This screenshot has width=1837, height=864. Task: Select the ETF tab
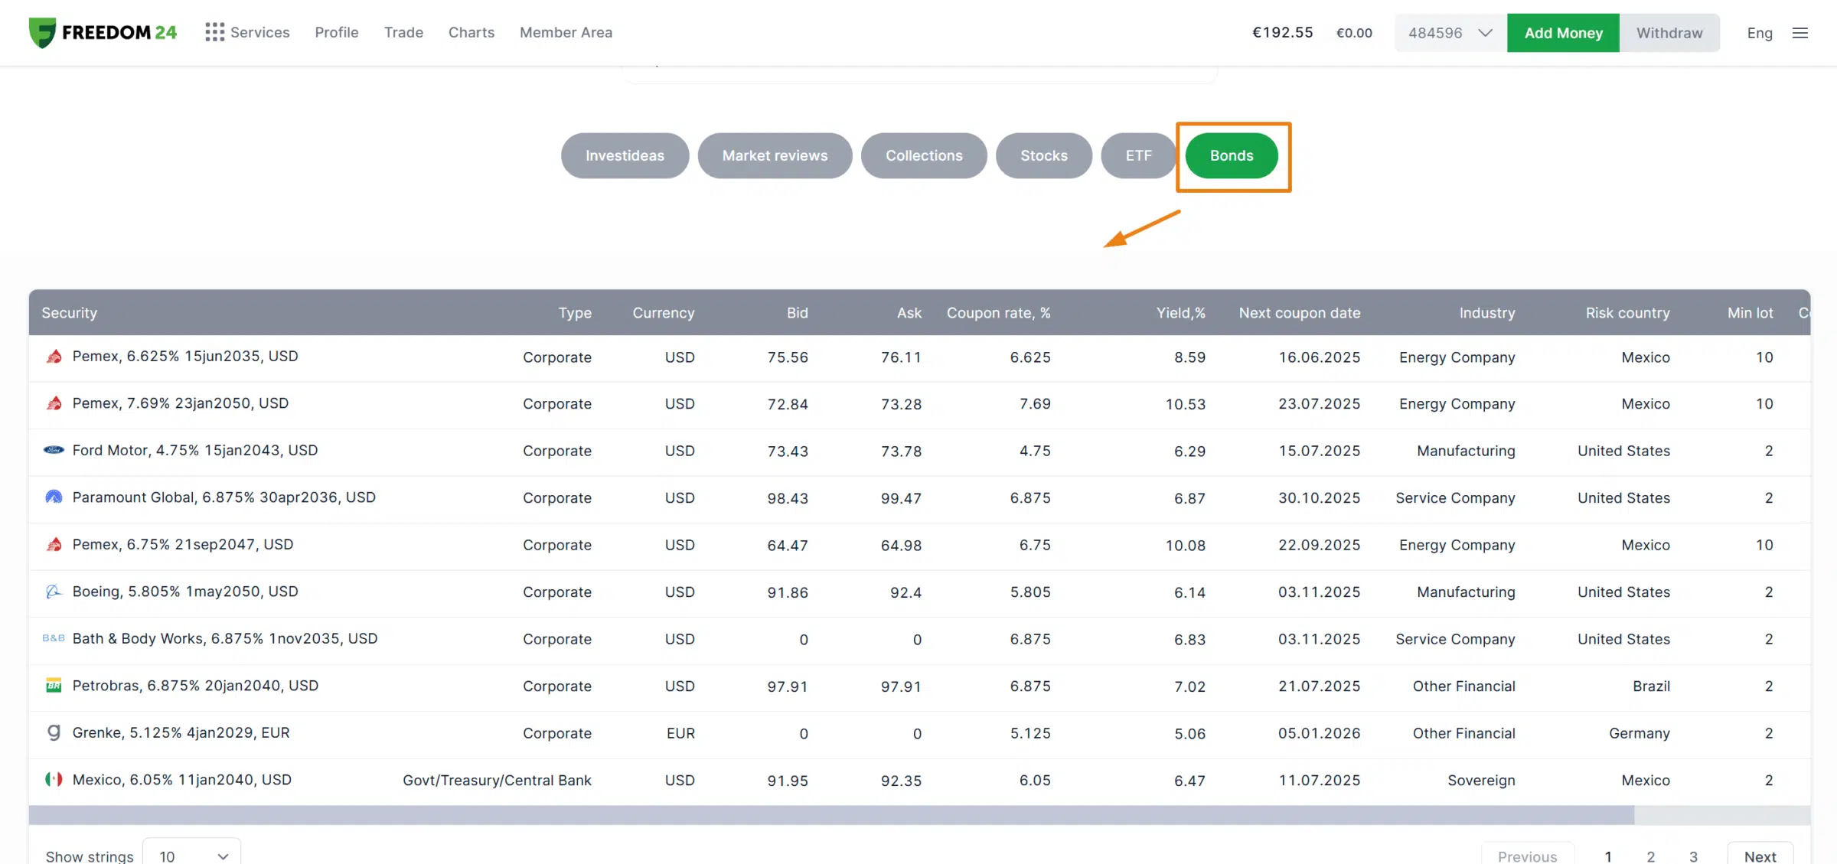(1138, 155)
